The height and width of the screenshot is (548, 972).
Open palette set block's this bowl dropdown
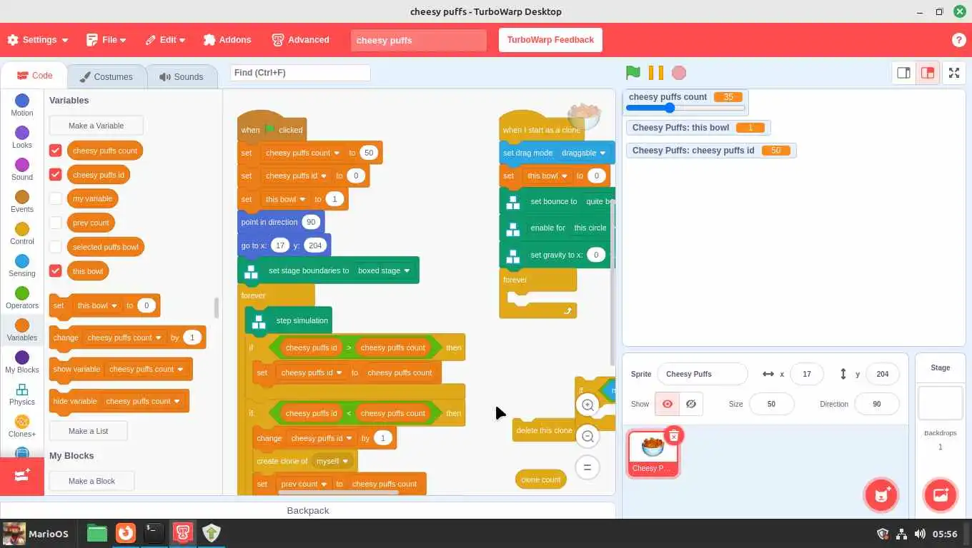tap(97, 305)
